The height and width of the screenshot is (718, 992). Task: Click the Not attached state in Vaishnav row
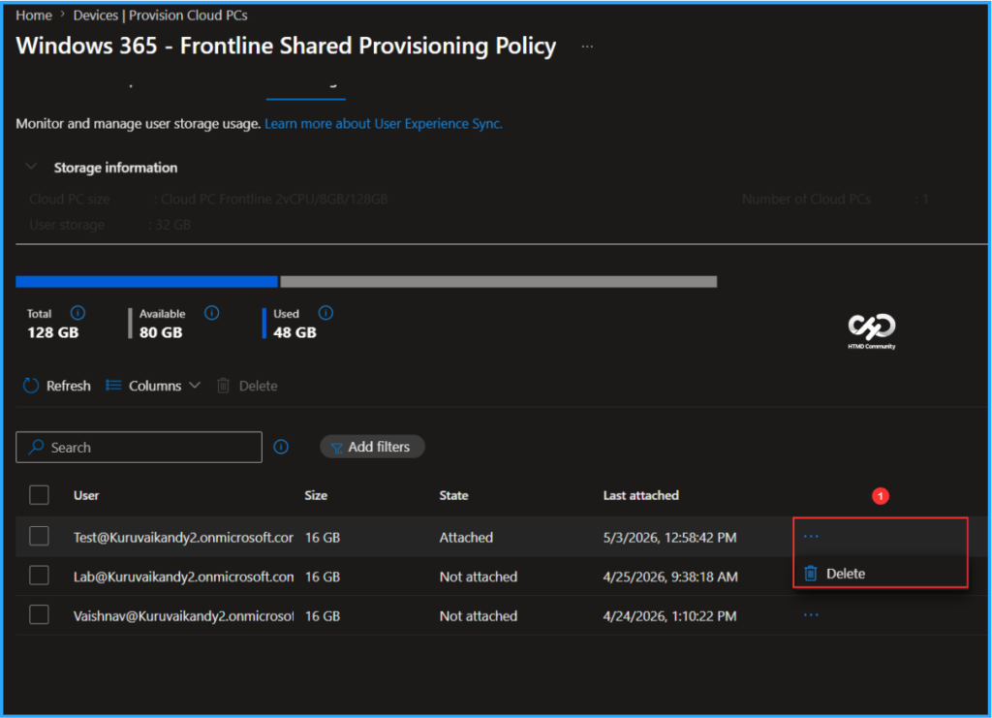tap(479, 615)
